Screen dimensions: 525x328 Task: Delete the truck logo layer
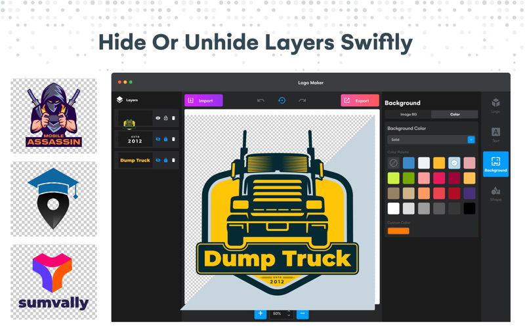[173, 118]
